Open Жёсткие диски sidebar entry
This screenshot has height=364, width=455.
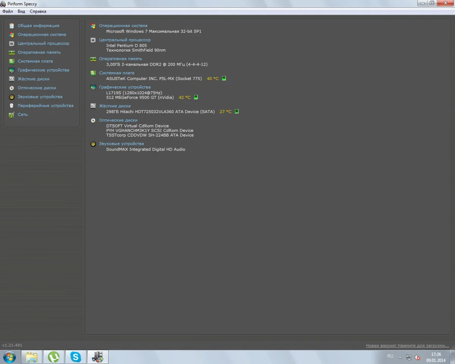click(x=33, y=79)
